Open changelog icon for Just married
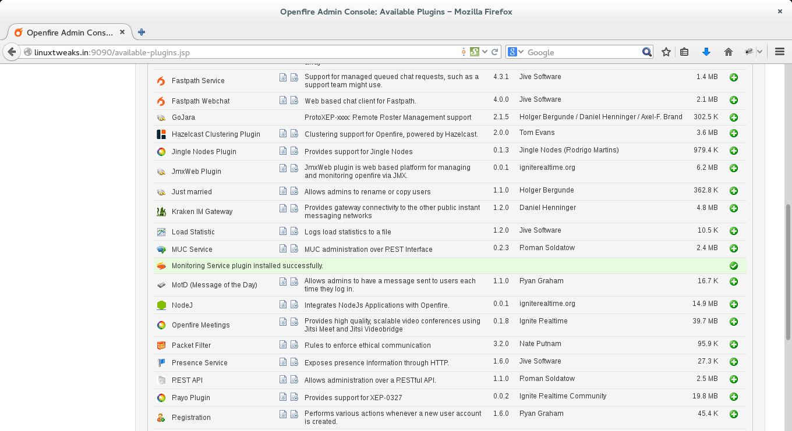Viewport: 792px width, 431px height. [x=294, y=191]
